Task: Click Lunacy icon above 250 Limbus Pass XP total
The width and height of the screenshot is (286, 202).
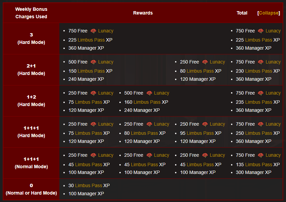Action: pyautogui.click(x=261, y=124)
